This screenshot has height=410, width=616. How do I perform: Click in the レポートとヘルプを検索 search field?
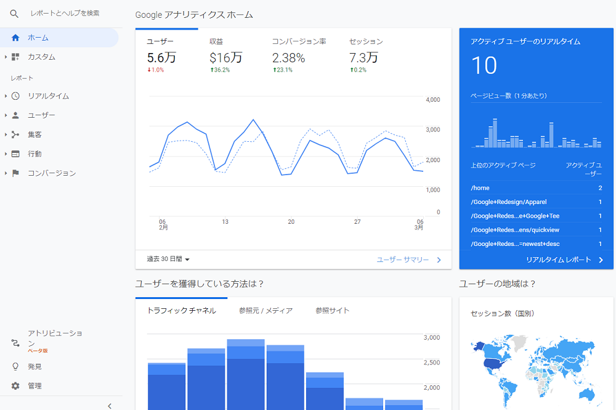coord(65,14)
